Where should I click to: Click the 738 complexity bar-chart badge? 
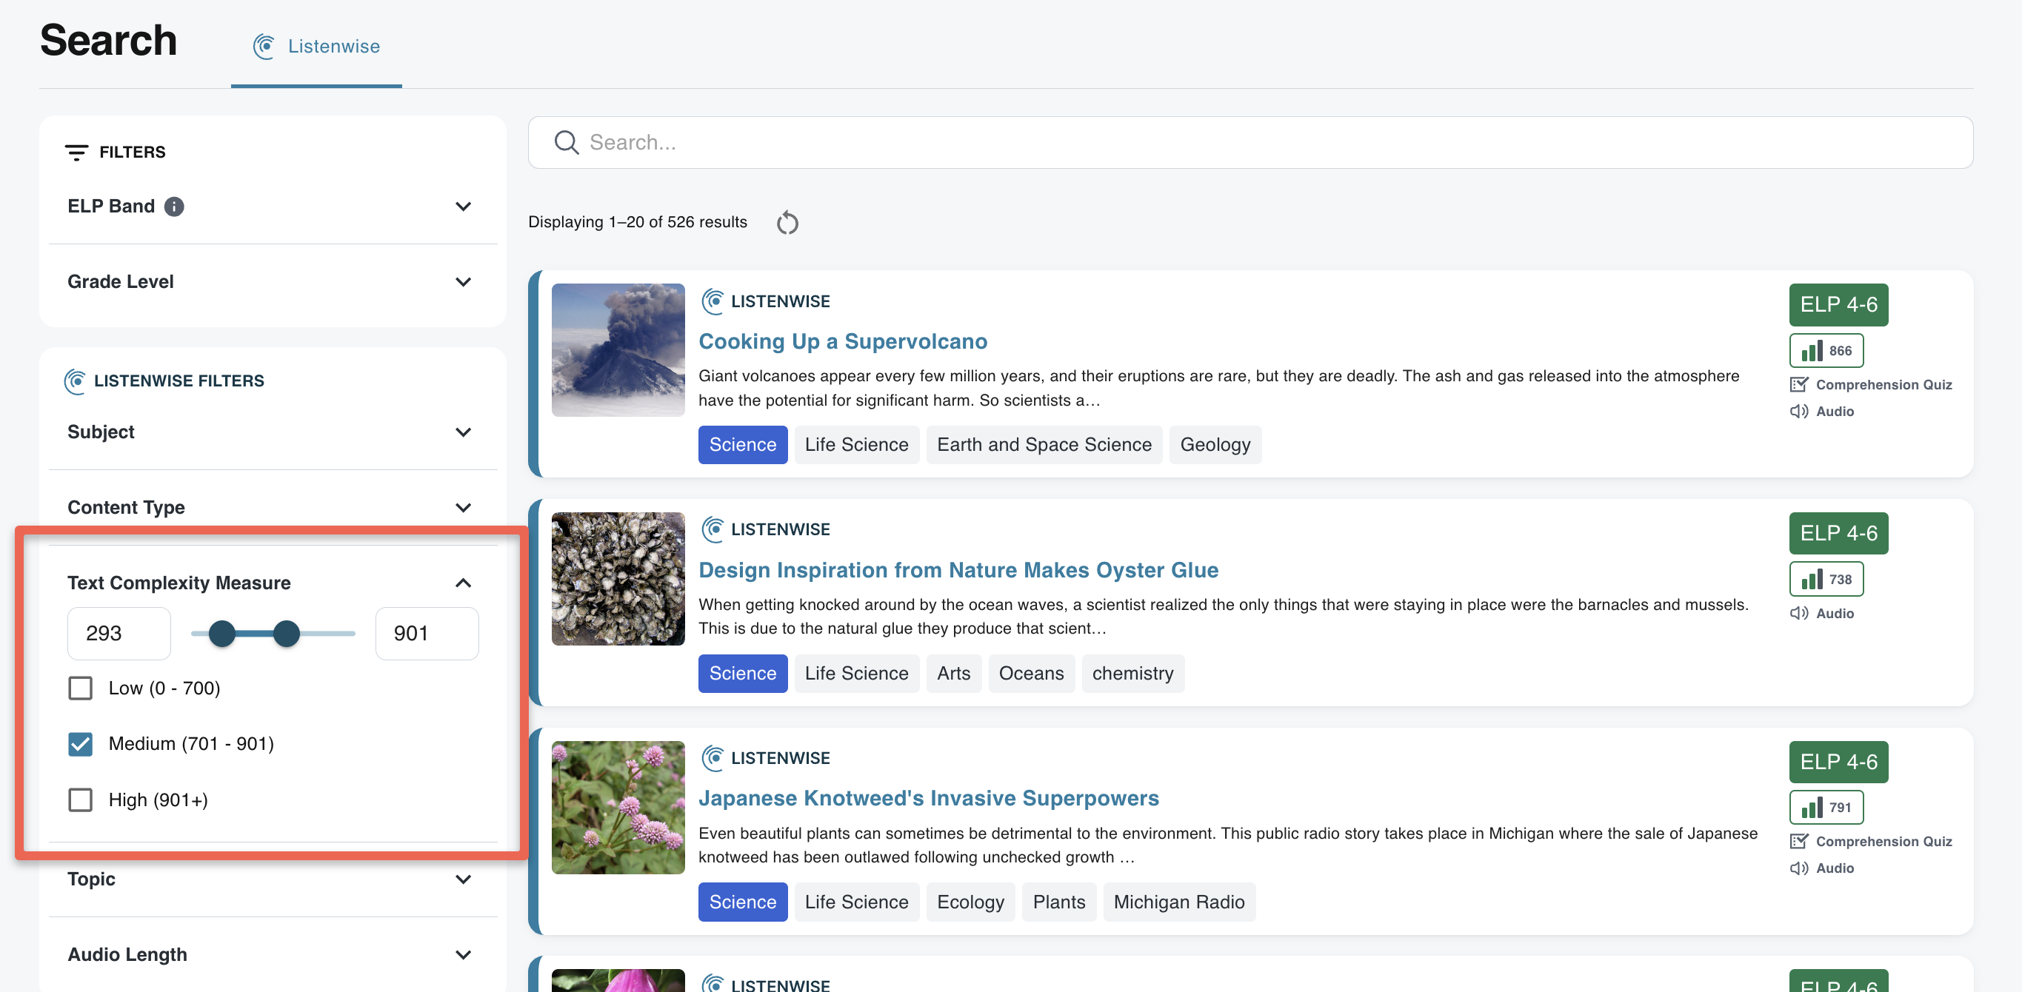pyautogui.click(x=1826, y=579)
